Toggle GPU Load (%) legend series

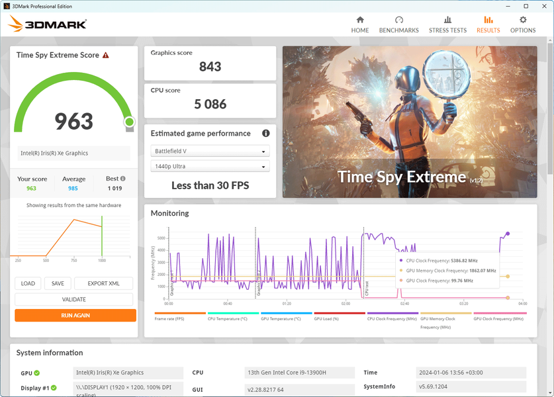(340, 316)
